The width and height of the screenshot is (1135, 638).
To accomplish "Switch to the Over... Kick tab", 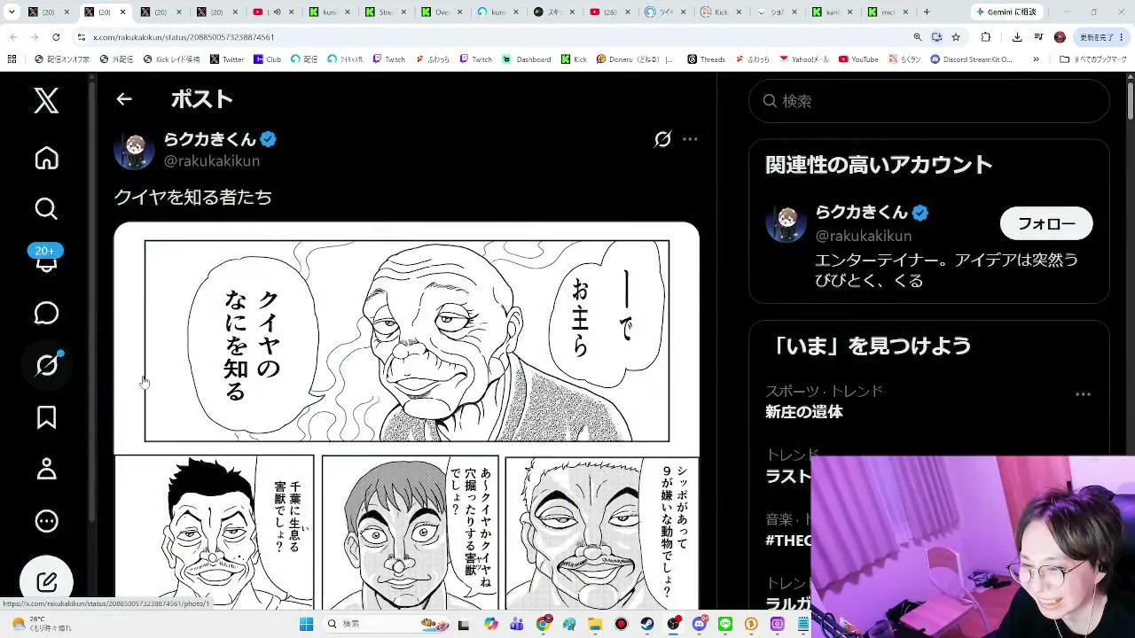I will coord(443,12).
